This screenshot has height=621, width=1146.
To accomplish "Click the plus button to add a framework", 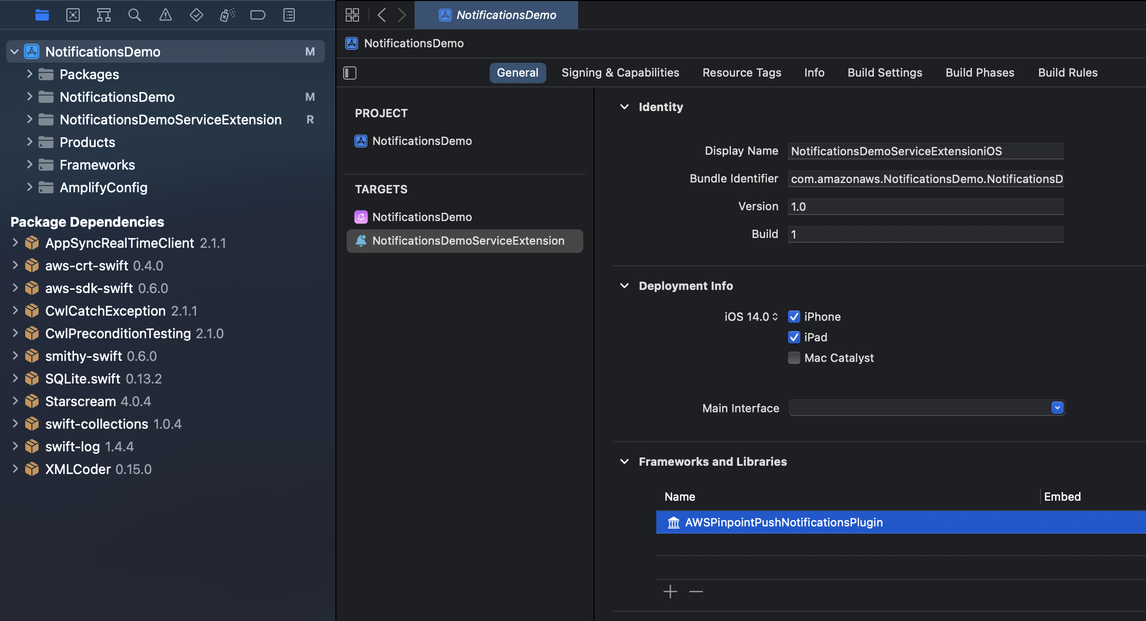I will click(670, 592).
